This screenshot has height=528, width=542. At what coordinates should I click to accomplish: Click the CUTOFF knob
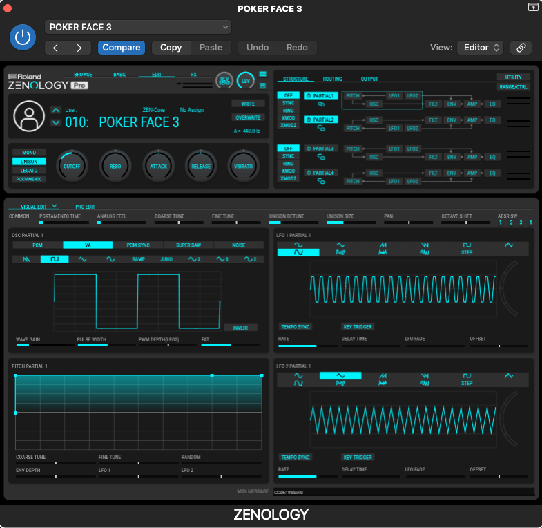click(x=72, y=167)
